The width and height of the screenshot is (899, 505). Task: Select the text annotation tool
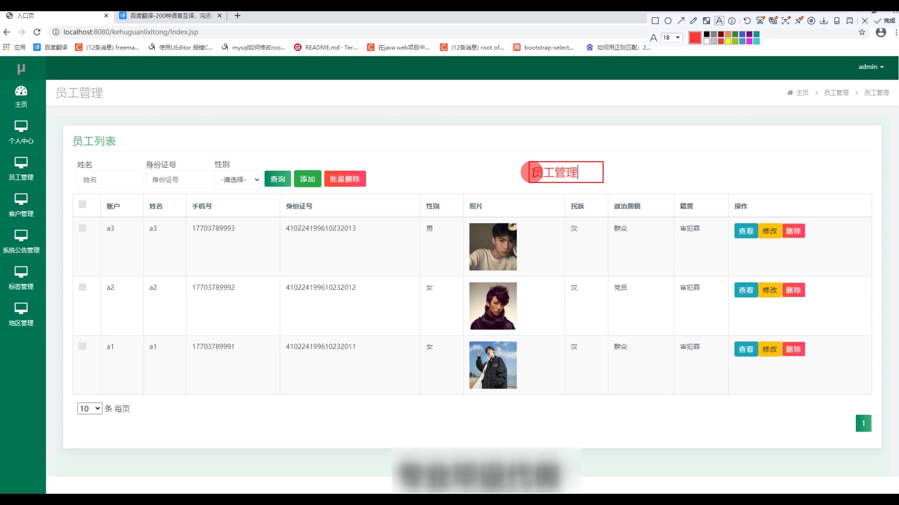[719, 21]
